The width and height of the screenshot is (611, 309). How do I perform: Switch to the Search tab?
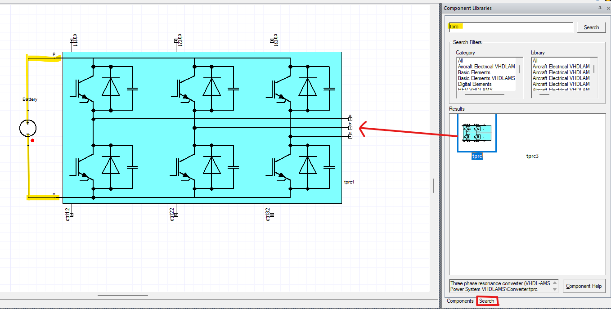tap(487, 300)
